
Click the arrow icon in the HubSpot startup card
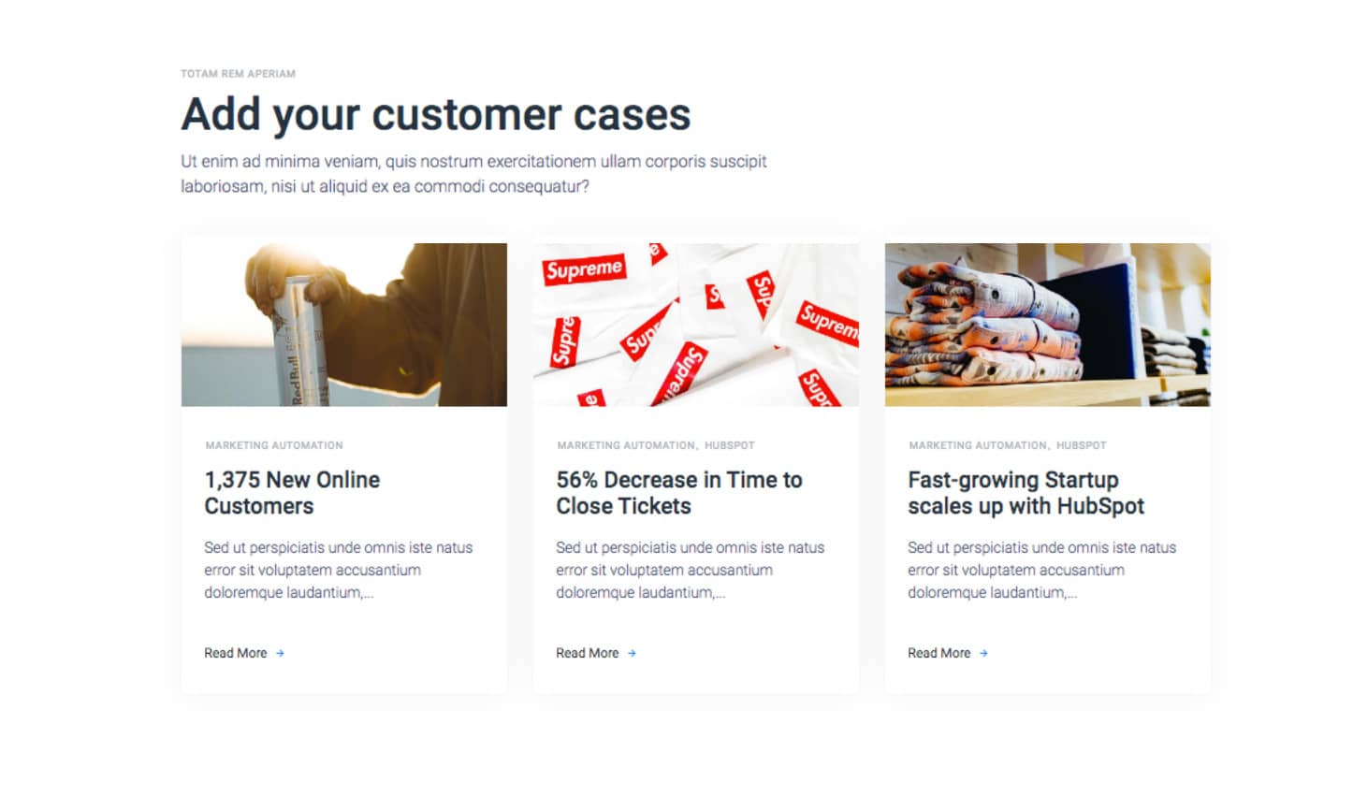coord(983,654)
